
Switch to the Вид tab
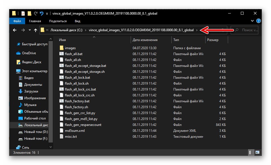[77, 21]
